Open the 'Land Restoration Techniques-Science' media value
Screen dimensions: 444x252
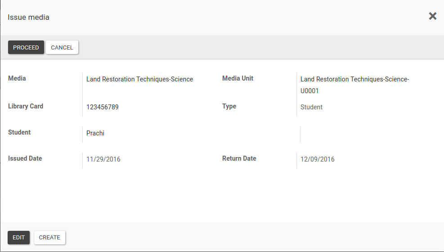click(139, 79)
